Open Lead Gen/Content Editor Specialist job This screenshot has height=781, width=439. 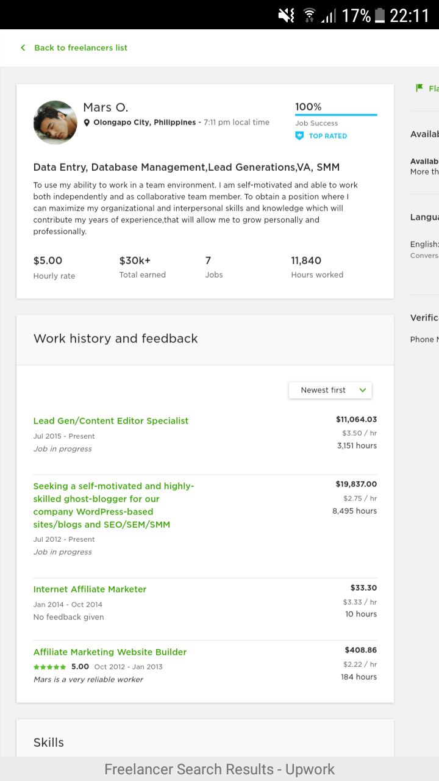pos(111,421)
